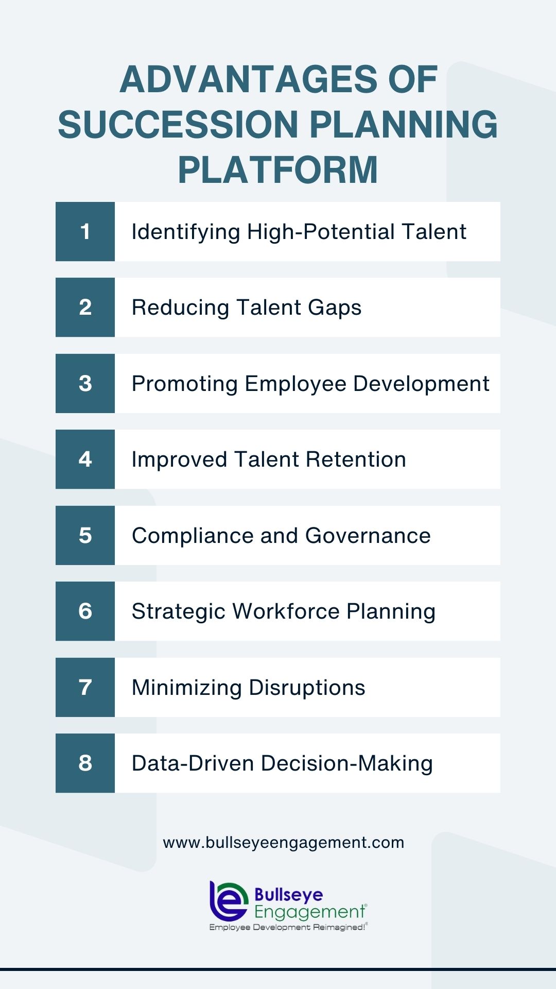This screenshot has height=989, width=556.
Task: Click the number 7 box
Action: tap(85, 687)
